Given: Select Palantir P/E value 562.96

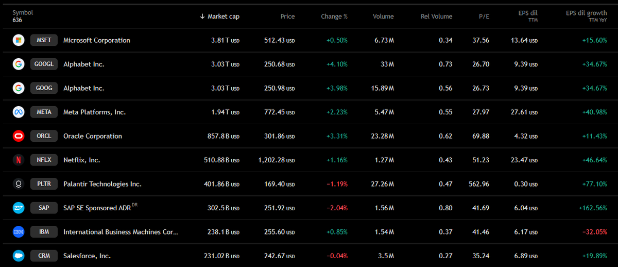Looking at the screenshot, I should pyautogui.click(x=478, y=184).
